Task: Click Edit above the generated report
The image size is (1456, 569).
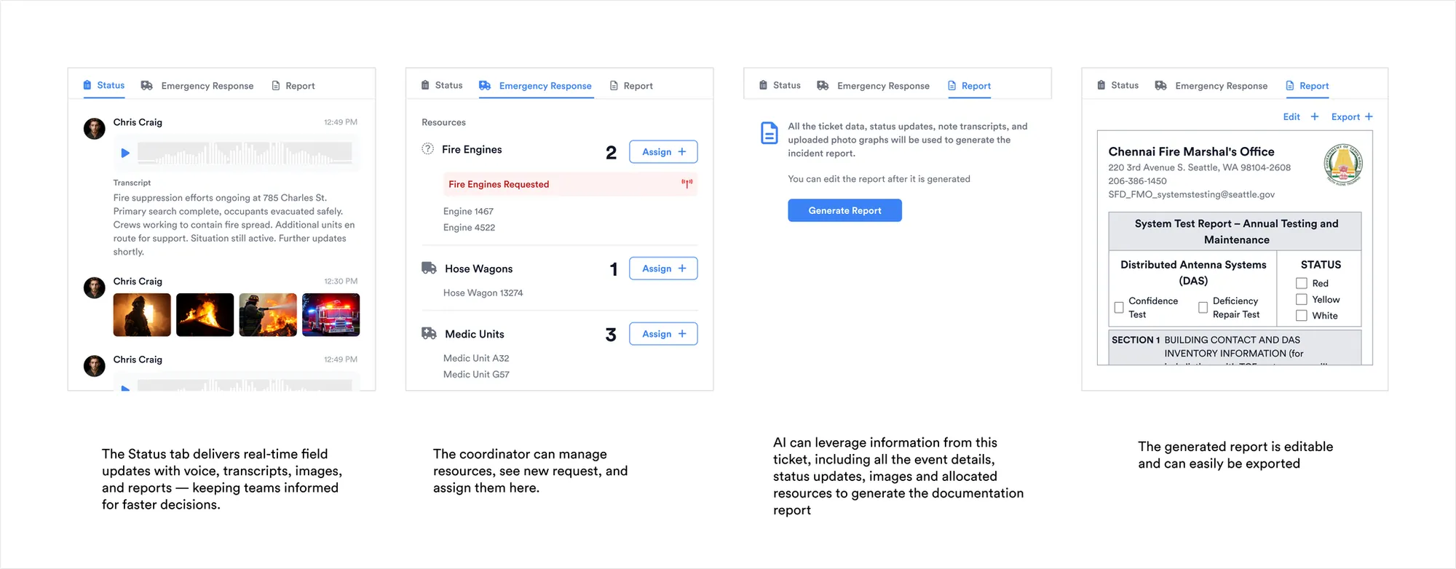Action: coord(1300,117)
